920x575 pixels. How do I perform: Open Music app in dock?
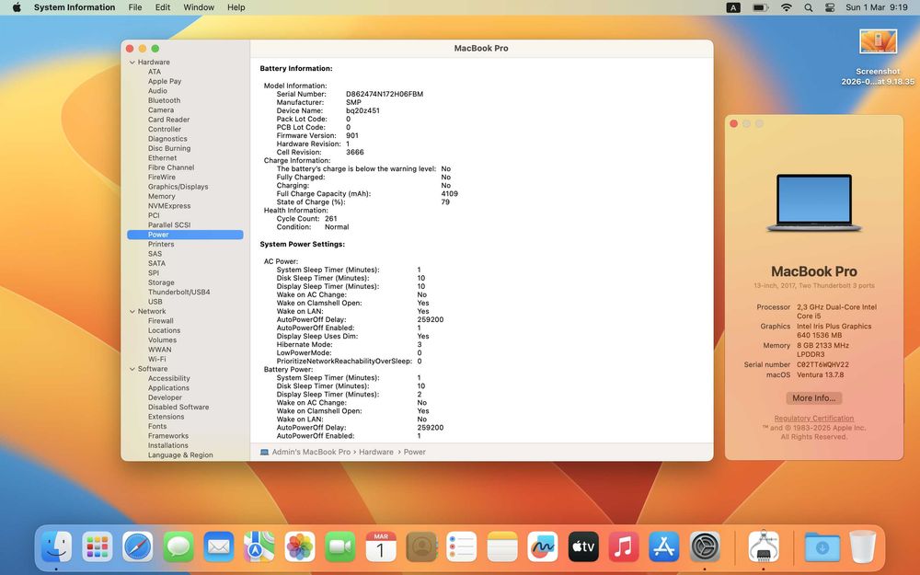coord(624,546)
